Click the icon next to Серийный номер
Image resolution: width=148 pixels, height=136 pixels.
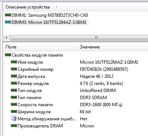tap(14, 69)
